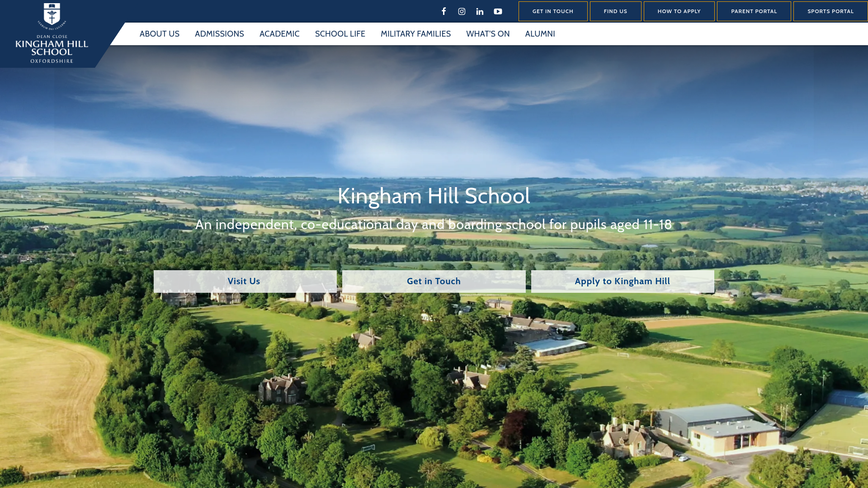Open the How To Apply button
This screenshot has height=488, width=868.
679,11
